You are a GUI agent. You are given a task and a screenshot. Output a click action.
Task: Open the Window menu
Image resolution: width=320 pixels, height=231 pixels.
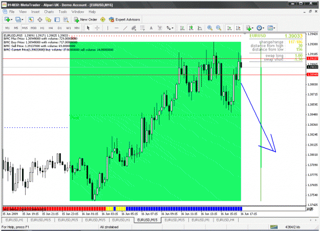click(78, 12)
